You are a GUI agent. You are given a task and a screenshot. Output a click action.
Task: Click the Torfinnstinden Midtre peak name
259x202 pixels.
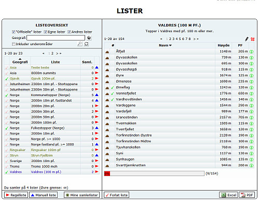point(133,141)
